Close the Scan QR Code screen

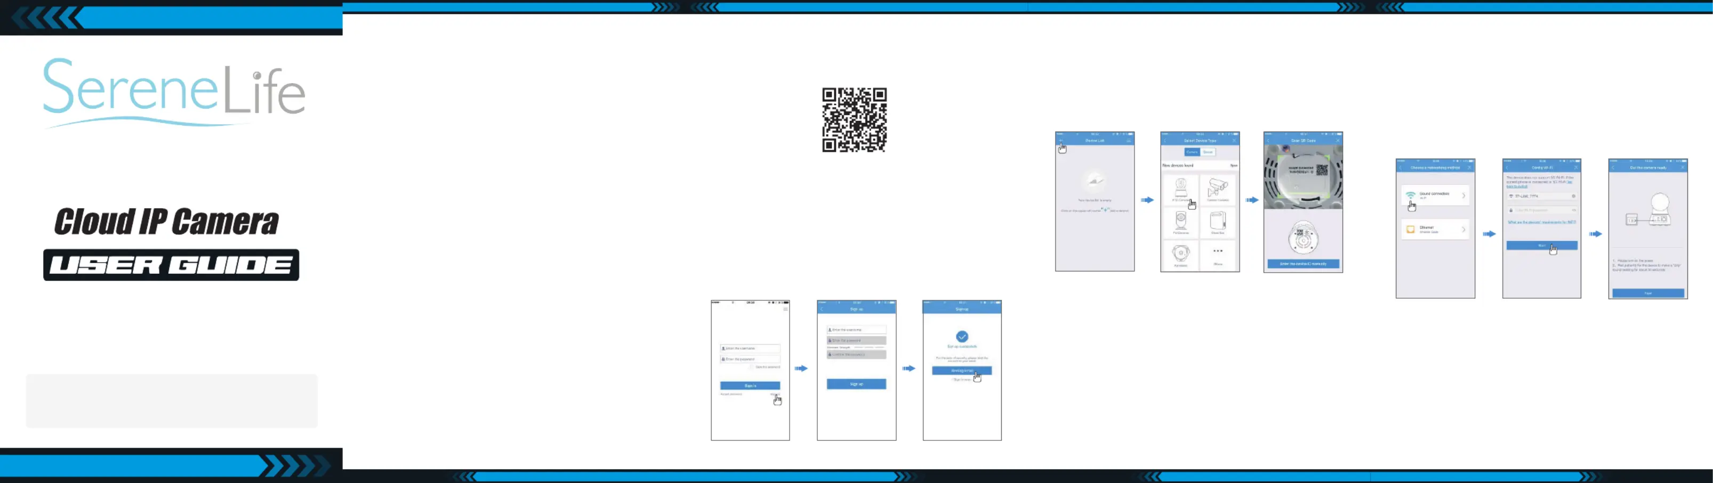tap(1337, 141)
